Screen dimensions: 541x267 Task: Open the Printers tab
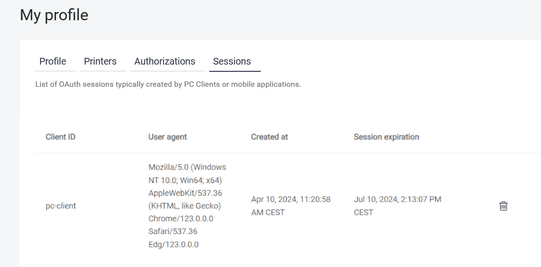[x=100, y=61]
